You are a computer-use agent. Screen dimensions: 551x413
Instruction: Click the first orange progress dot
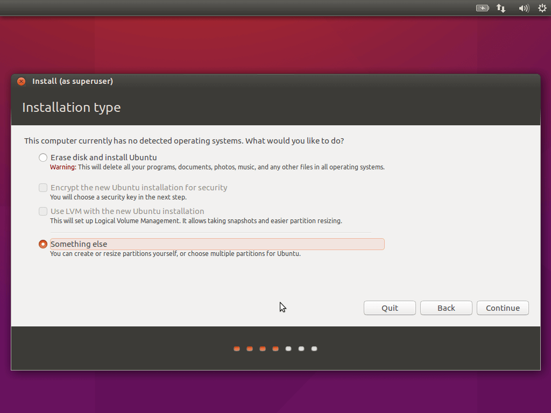(x=237, y=348)
